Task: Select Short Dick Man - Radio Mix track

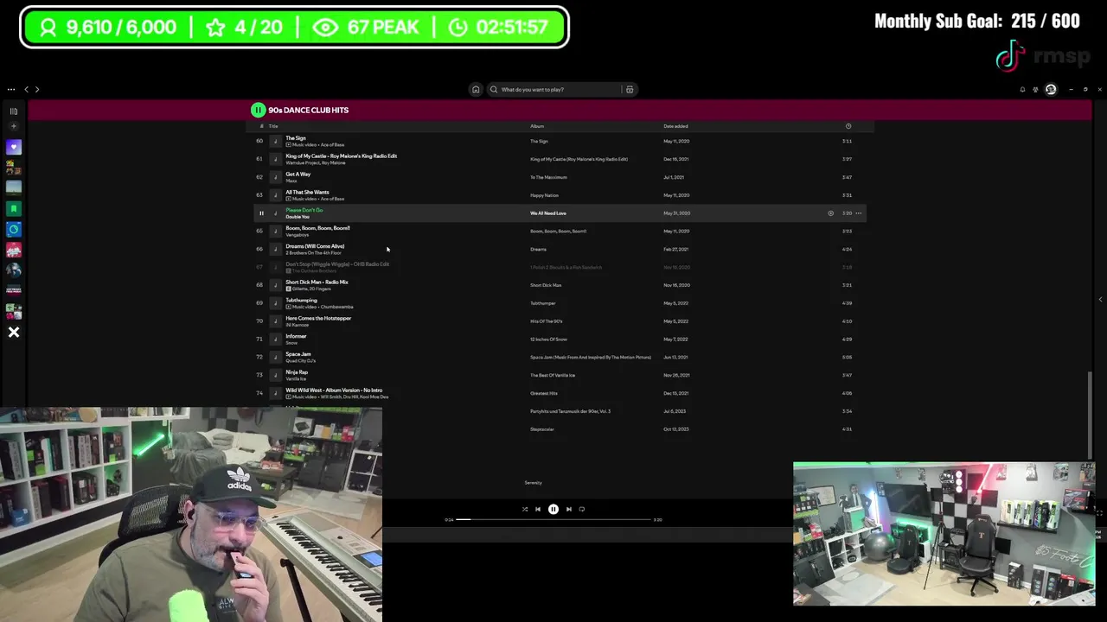Action: [x=317, y=282]
